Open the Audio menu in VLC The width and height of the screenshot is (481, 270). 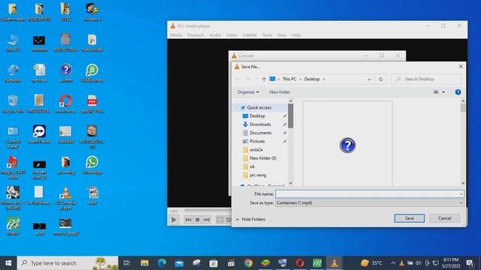click(x=215, y=35)
